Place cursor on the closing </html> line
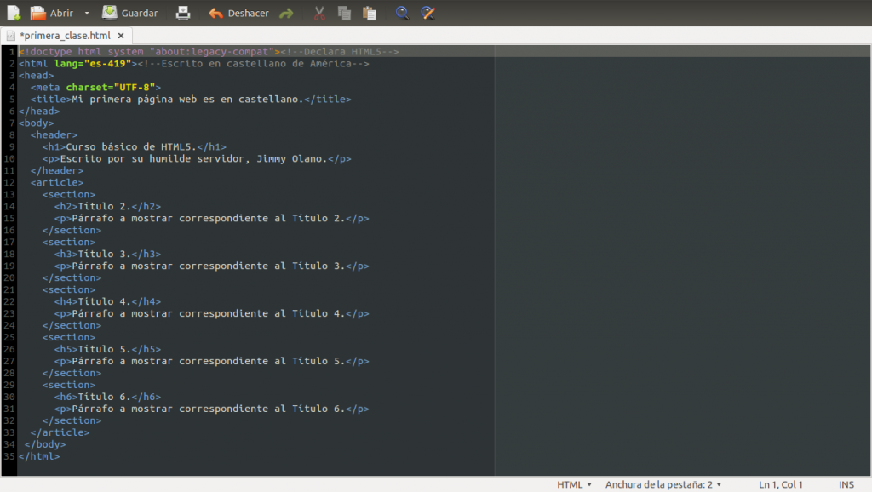This screenshot has width=872, height=492. pyautogui.click(x=39, y=456)
